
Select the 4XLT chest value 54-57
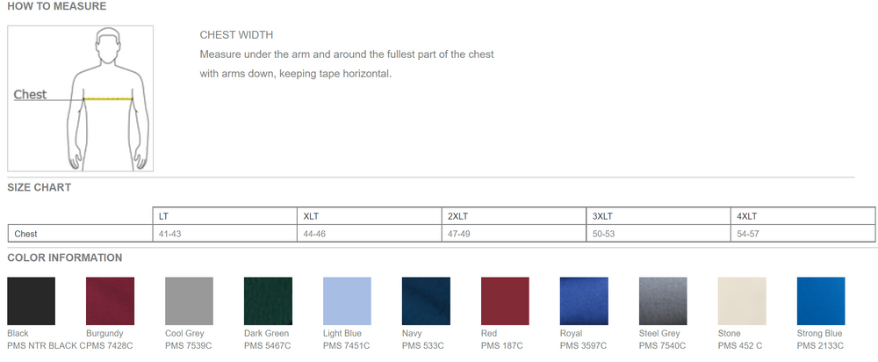tap(748, 234)
